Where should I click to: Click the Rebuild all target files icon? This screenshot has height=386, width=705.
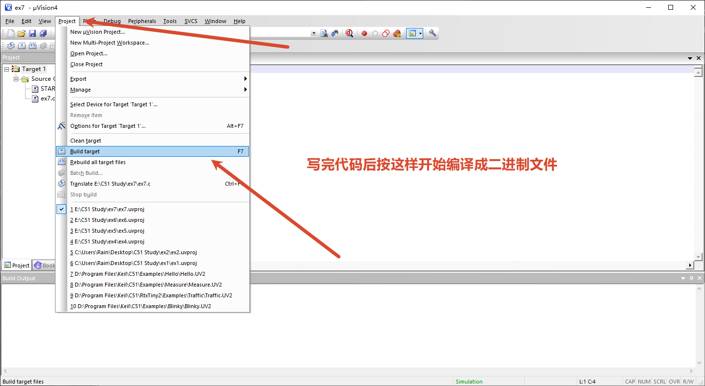pyautogui.click(x=62, y=162)
